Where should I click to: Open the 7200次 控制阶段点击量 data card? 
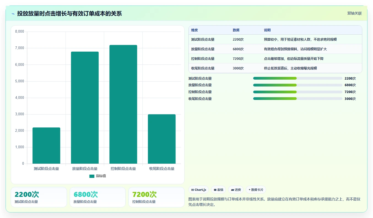click(156, 197)
